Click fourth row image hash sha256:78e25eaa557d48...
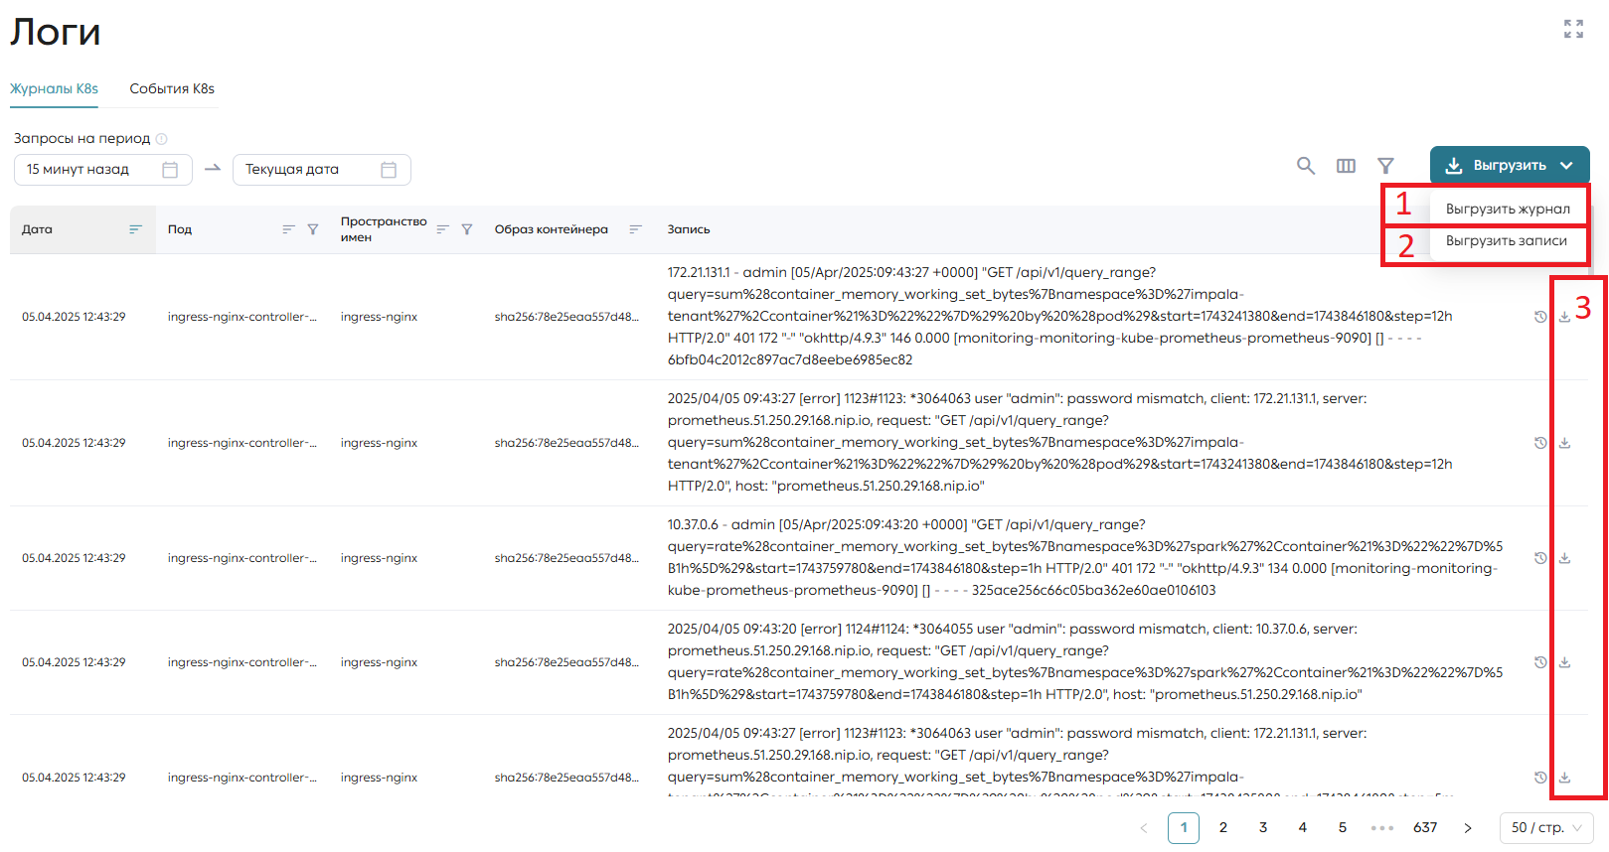The width and height of the screenshot is (1609, 852). [x=566, y=662]
